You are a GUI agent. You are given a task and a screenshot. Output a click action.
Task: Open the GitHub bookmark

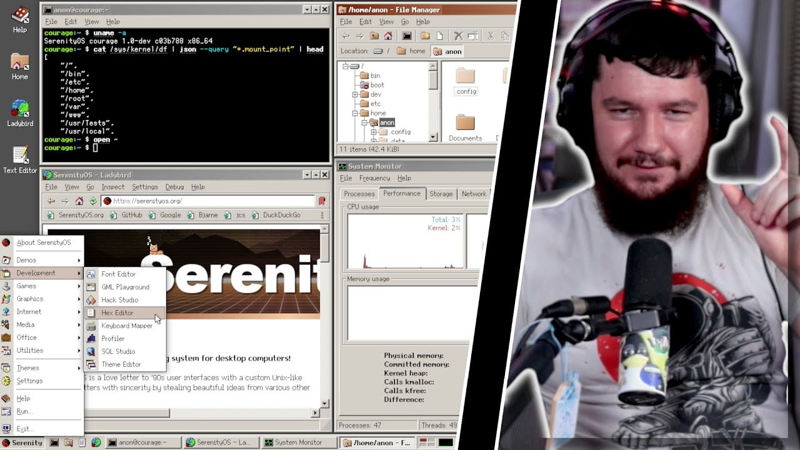click(x=126, y=215)
